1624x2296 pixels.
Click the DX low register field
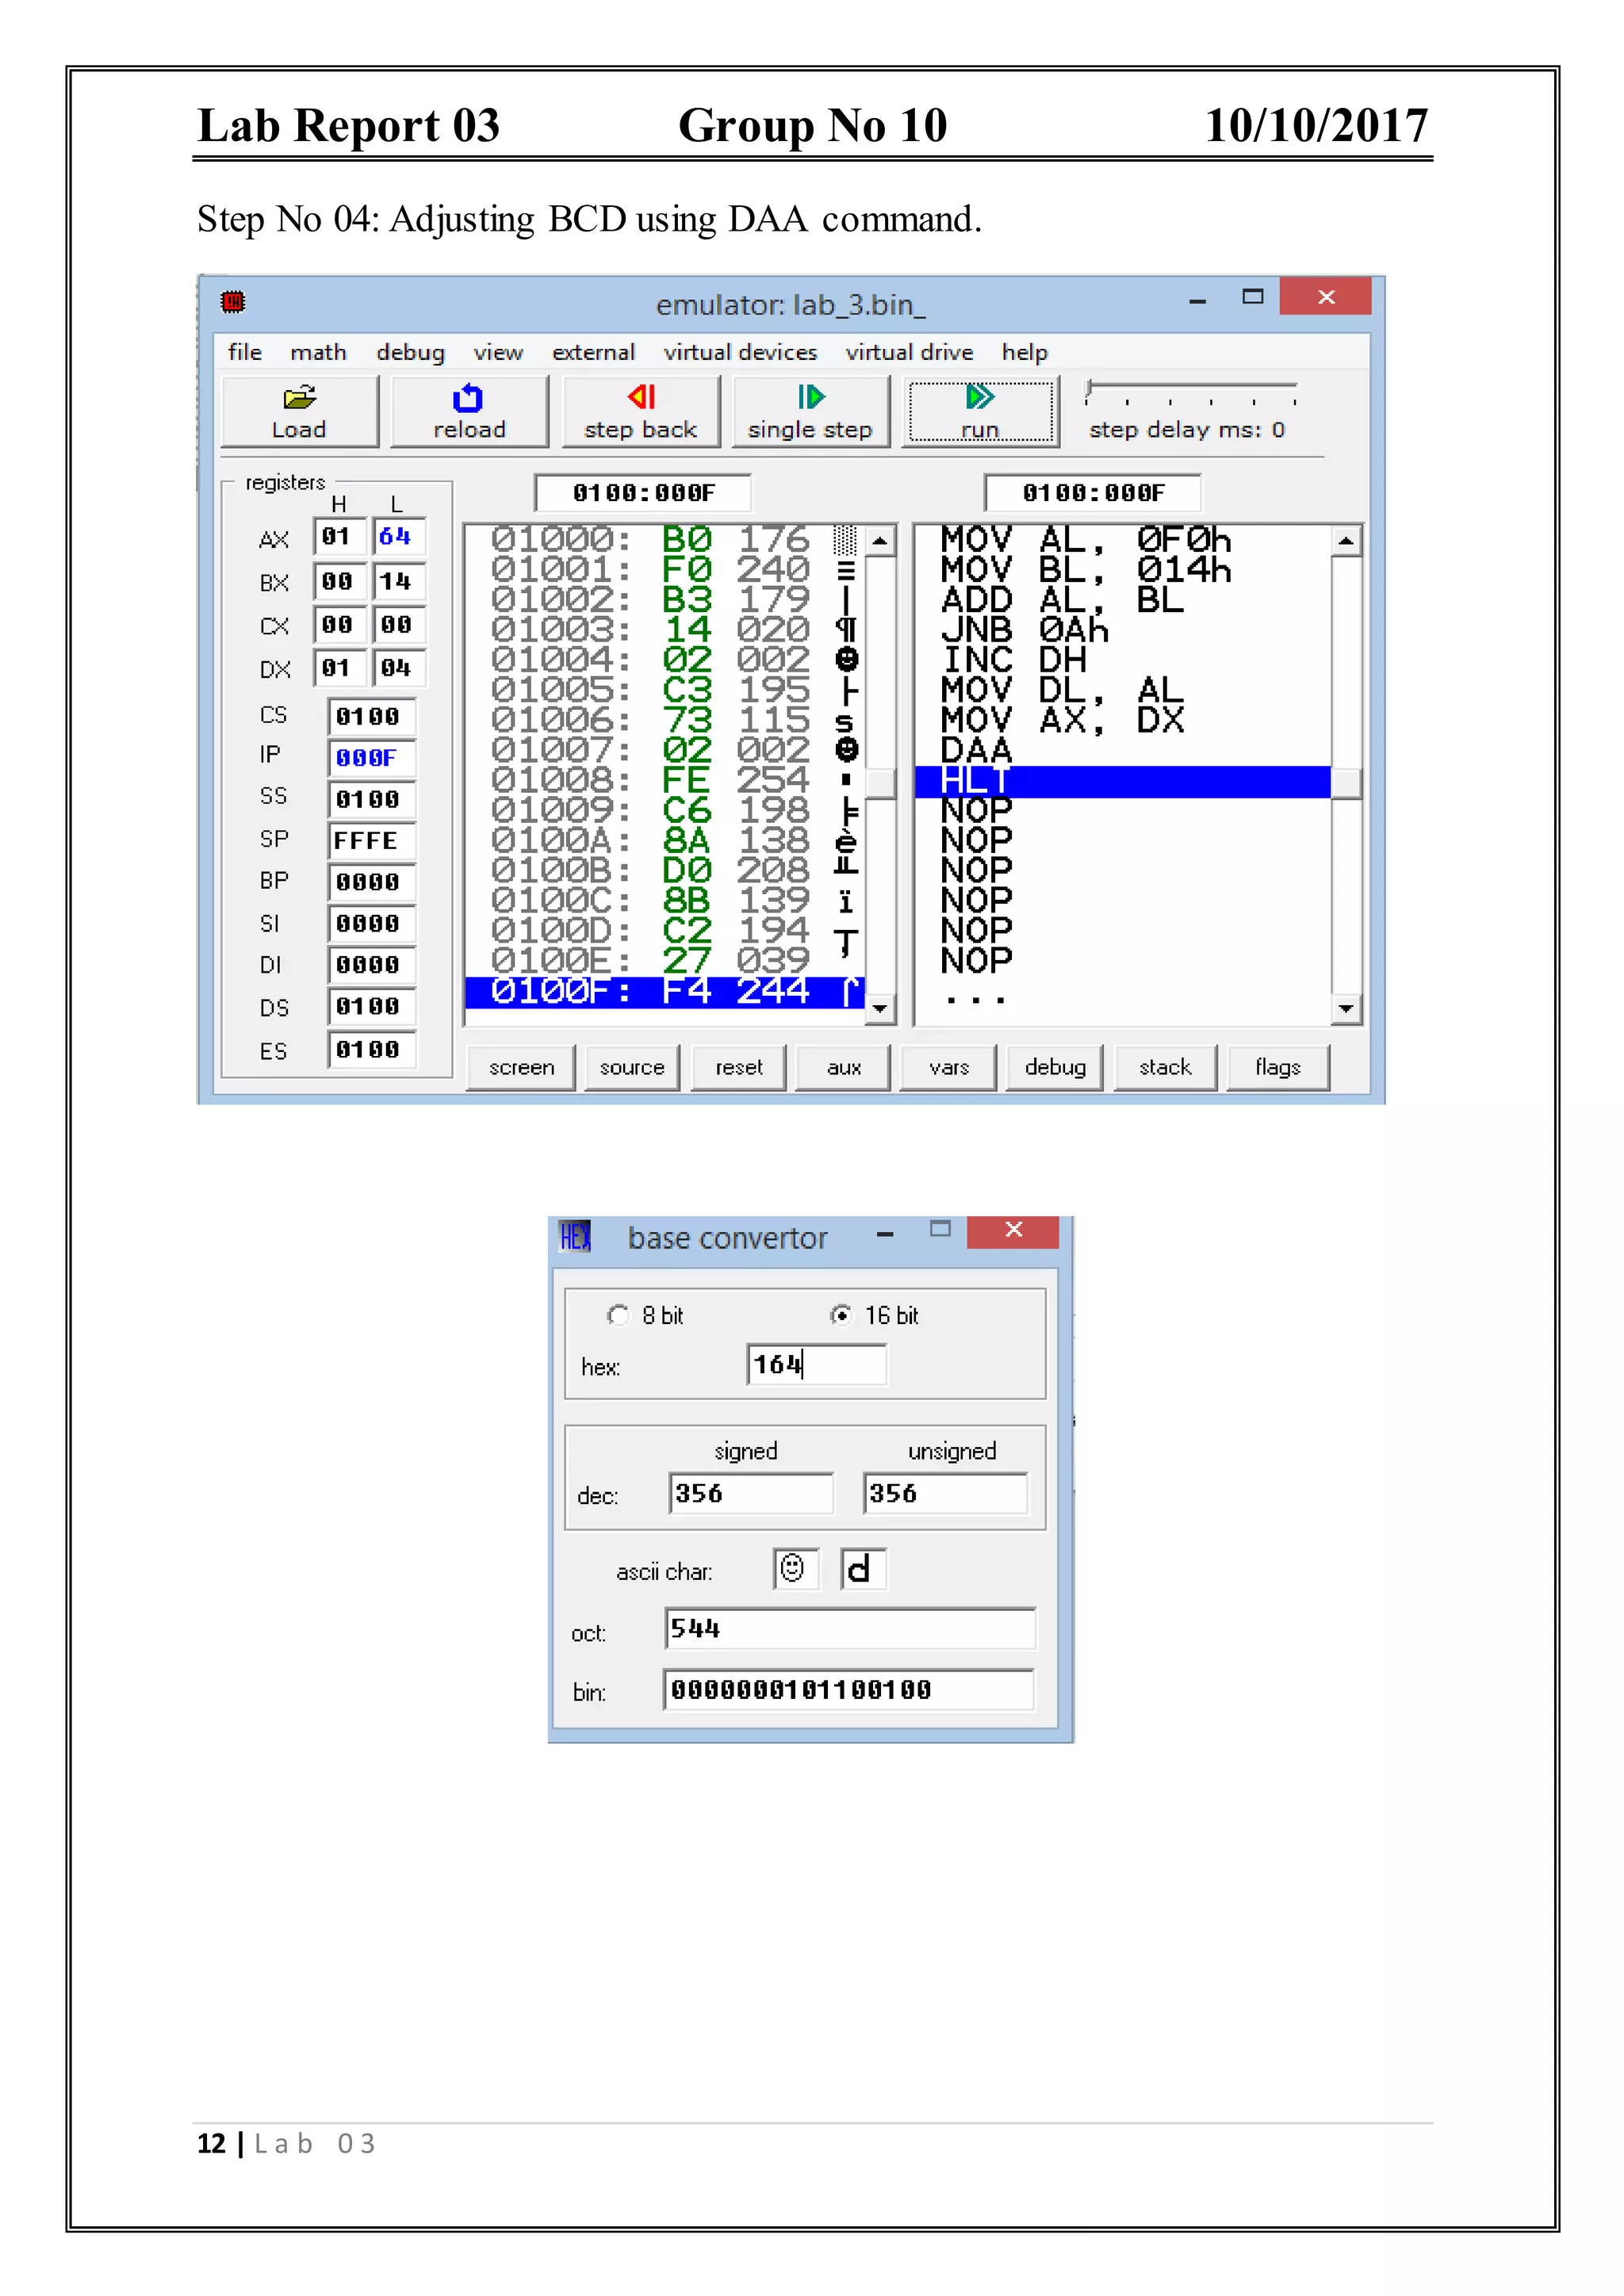pos(398,667)
